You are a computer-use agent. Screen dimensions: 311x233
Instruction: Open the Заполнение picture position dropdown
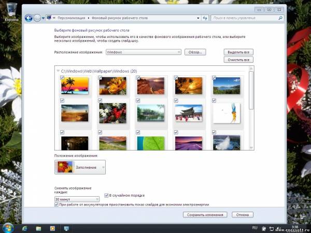(80, 167)
